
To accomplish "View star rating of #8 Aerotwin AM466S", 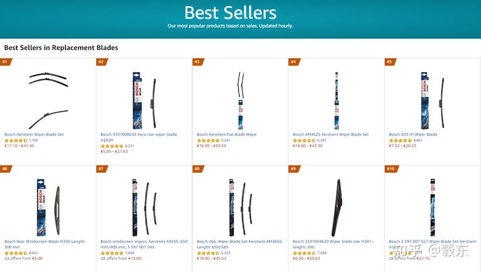I will (208, 253).
